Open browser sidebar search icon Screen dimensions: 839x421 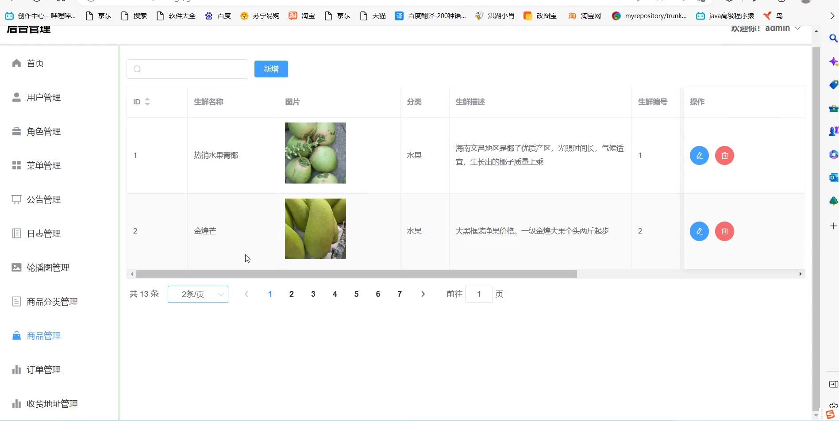(833, 38)
